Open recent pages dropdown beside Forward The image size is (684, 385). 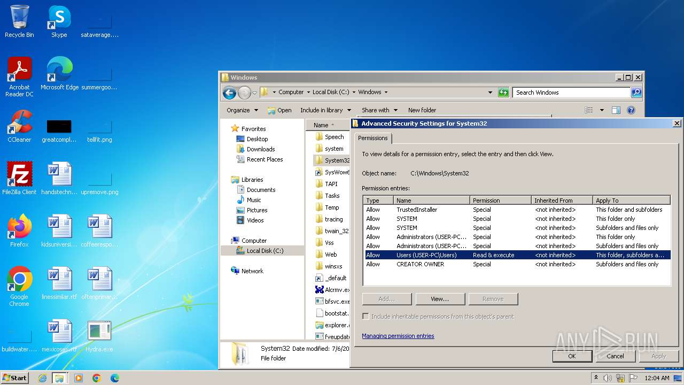click(x=254, y=93)
